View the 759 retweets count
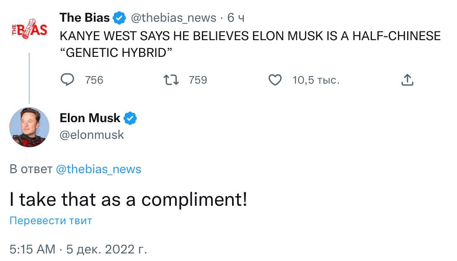 click(198, 80)
